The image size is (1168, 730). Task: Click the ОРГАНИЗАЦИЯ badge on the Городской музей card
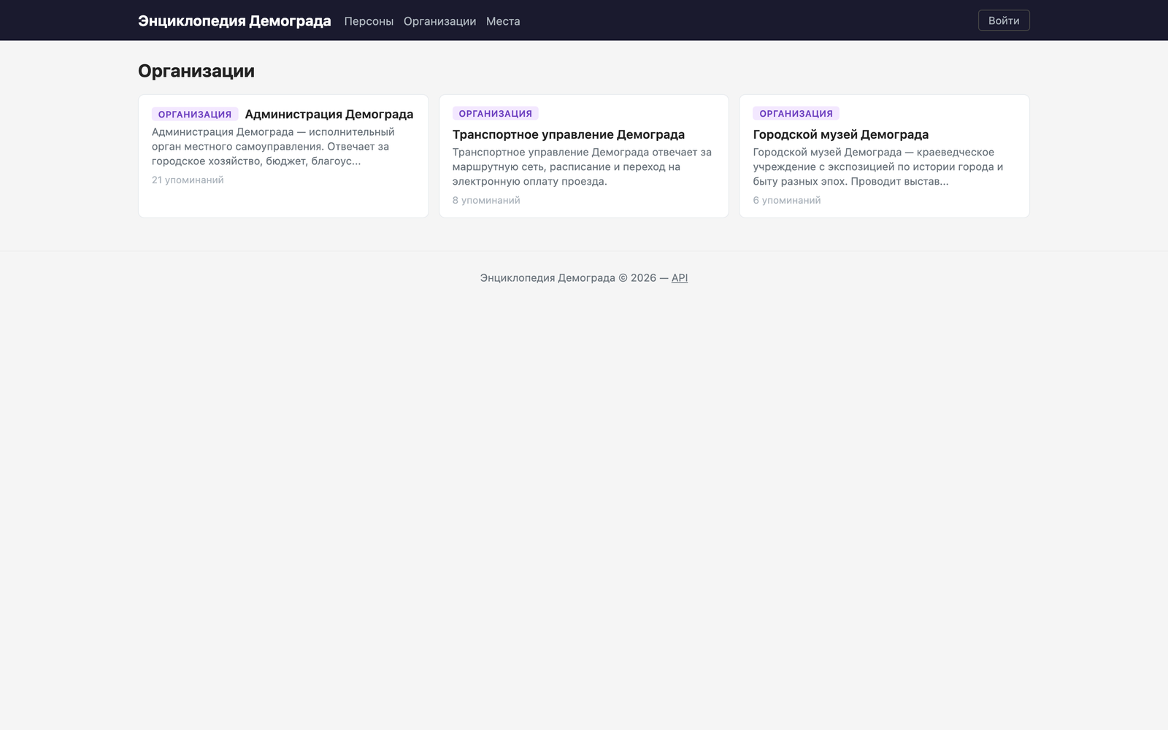click(796, 113)
